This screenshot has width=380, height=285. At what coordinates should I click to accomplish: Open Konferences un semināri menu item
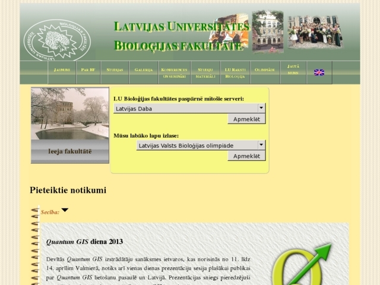tap(174, 72)
